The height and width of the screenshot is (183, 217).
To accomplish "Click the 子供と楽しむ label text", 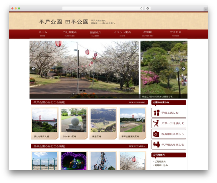I will [170, 113].
